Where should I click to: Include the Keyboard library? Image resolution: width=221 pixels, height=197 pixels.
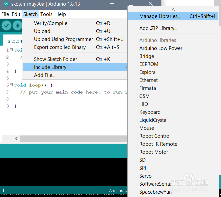tap(173, 112)
